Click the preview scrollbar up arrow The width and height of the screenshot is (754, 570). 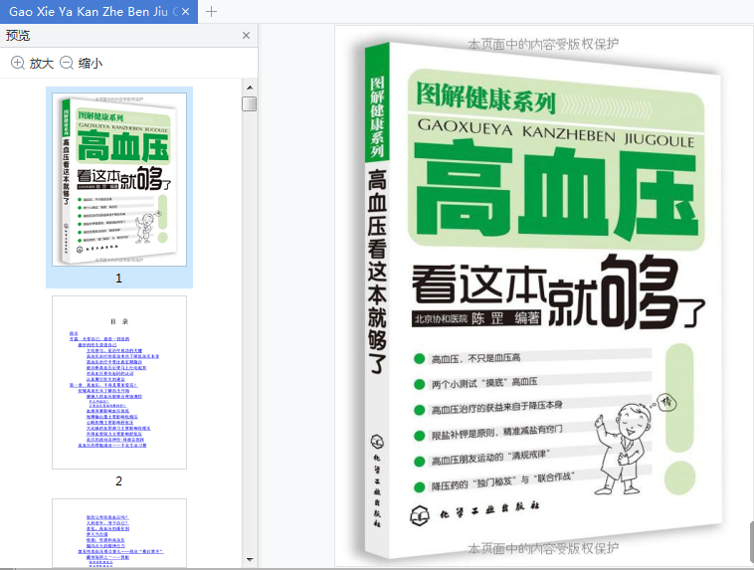coord(250,88)
